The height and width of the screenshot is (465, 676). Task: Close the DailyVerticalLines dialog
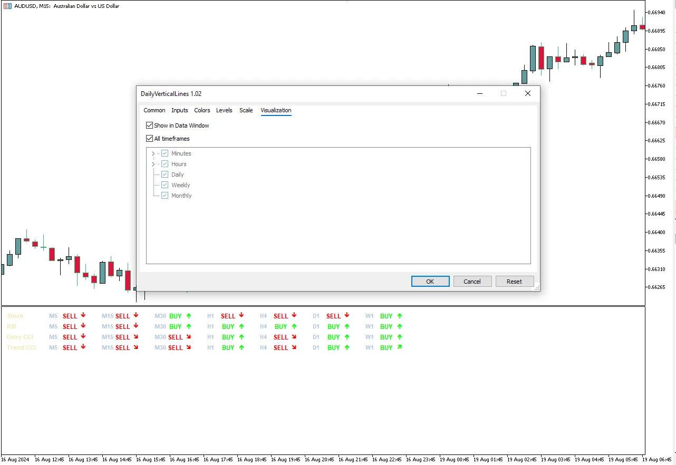click(527, 94)
